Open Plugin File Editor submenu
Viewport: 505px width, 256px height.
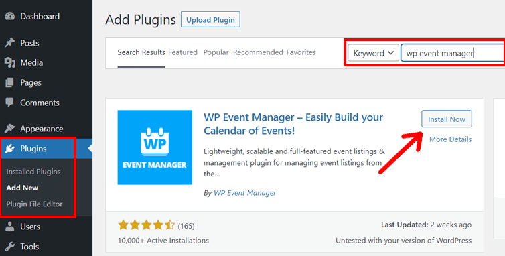(34, 204)
